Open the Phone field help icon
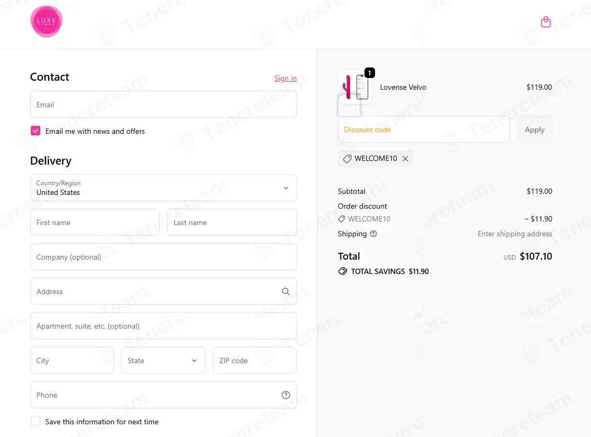Image resolution: width=591 pixels, height=437 pixels. (286, 395)
